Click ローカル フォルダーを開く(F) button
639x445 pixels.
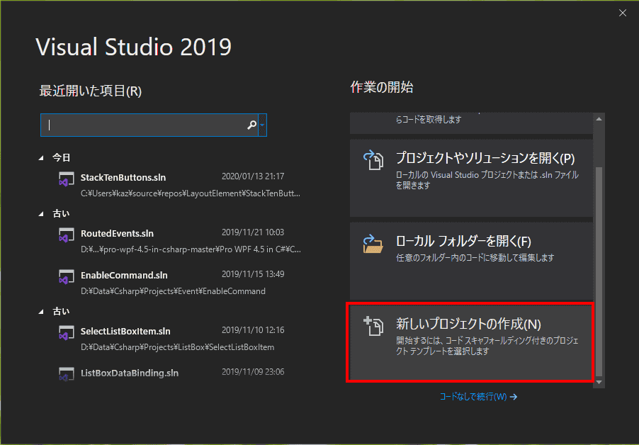point(472,261)
